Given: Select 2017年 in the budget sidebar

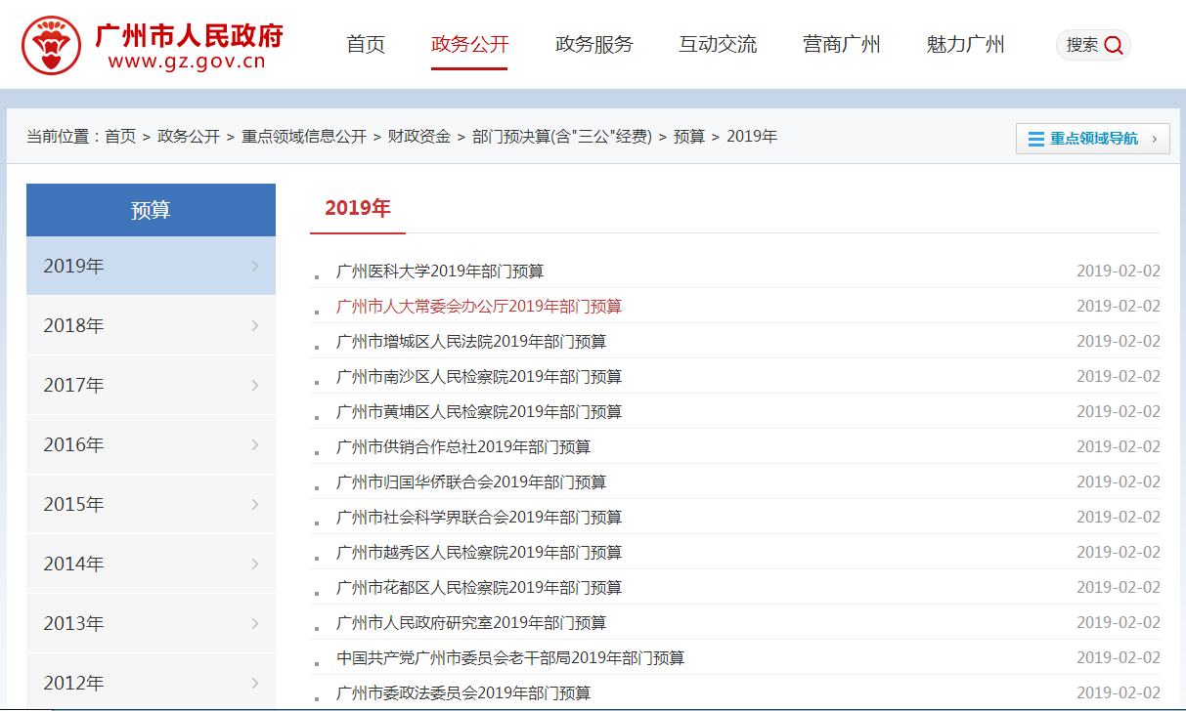Looking at the screenshot, I should tap(73, 385).
